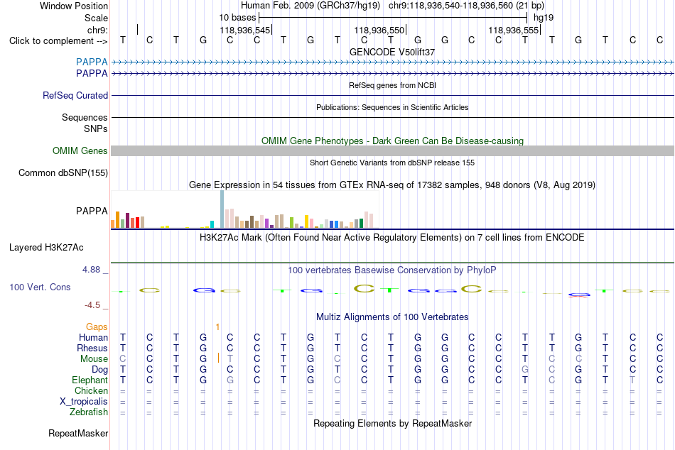
Task: Select the Dog alignment row label
Action: [100, 370]
